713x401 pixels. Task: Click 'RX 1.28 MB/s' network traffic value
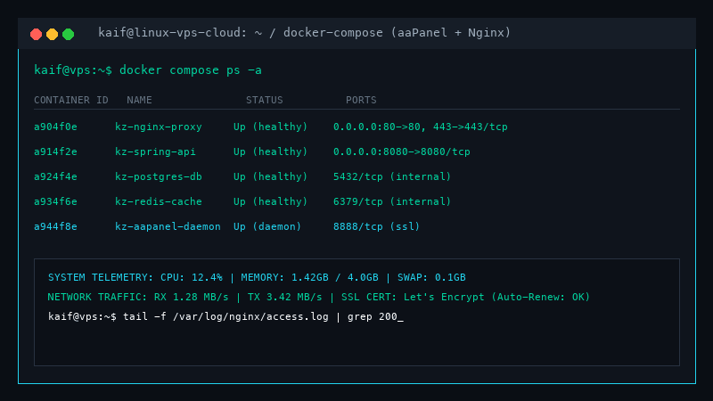tap(192, 297)
